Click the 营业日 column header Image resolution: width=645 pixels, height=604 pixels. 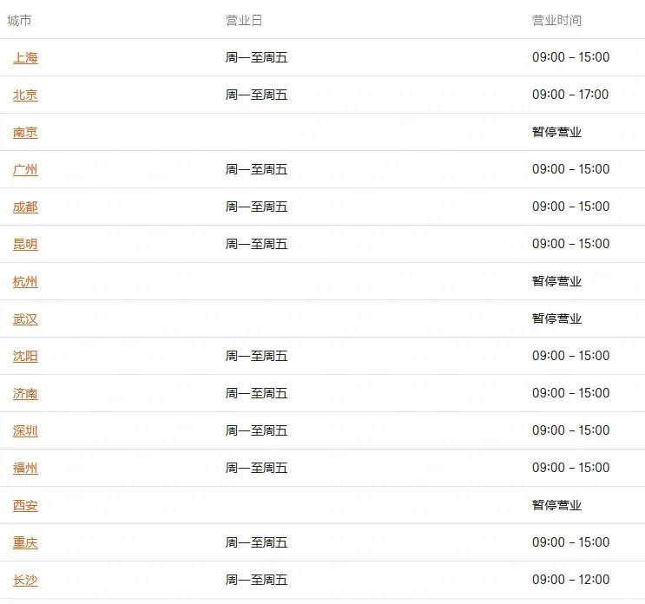click(x=244, y=20)
